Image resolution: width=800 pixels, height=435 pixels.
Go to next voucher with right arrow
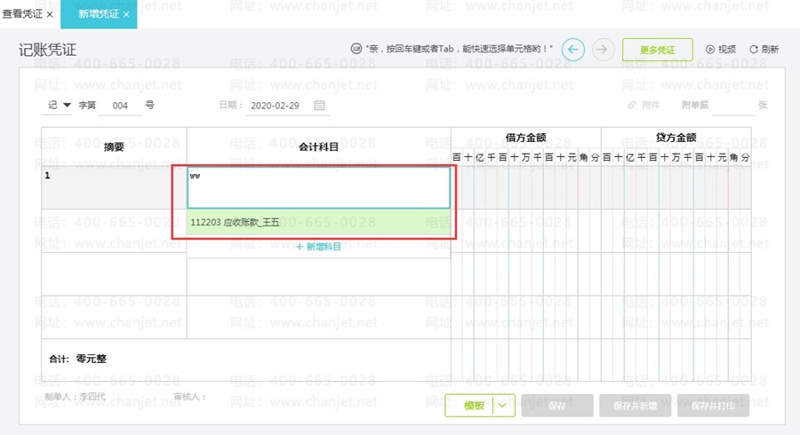[603, 50]
